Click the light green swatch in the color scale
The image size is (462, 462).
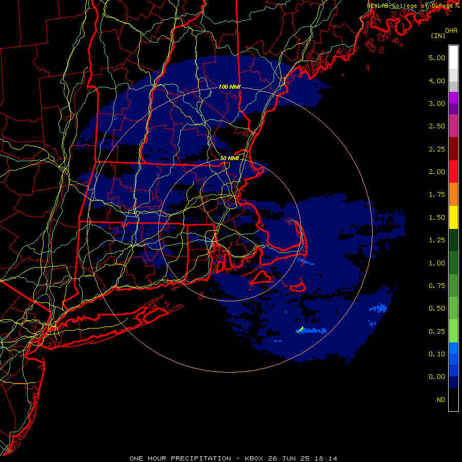pyautogui.click(x=453, y=331)
